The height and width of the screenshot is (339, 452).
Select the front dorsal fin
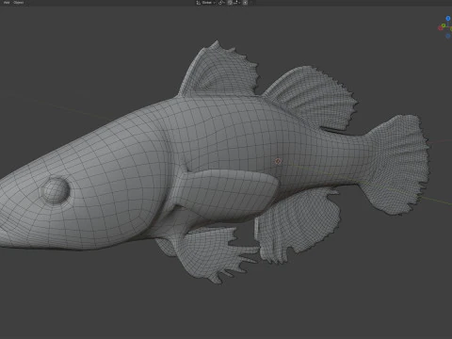click(x=221, y=73)
